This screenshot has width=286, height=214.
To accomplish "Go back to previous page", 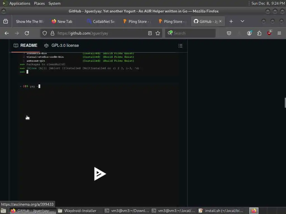I will pos(7,33).
